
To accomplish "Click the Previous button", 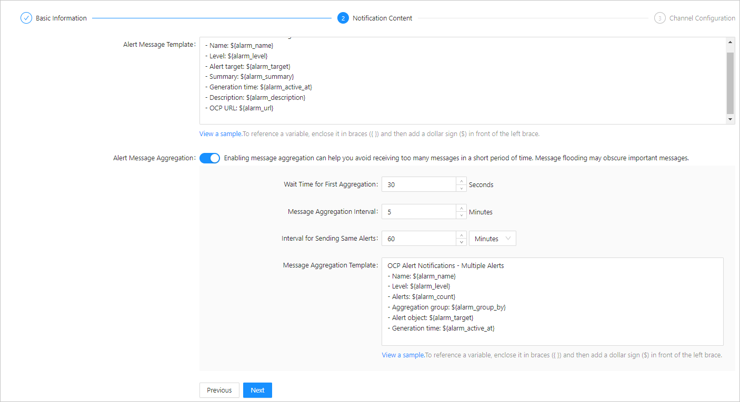I will [x=219, y=390].
